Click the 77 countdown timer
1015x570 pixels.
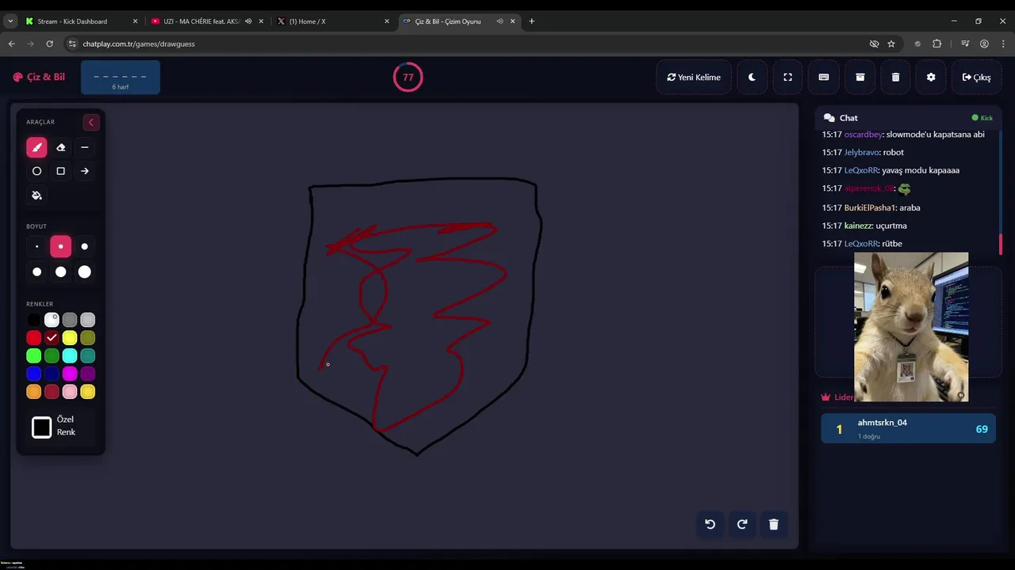(408, 77)
